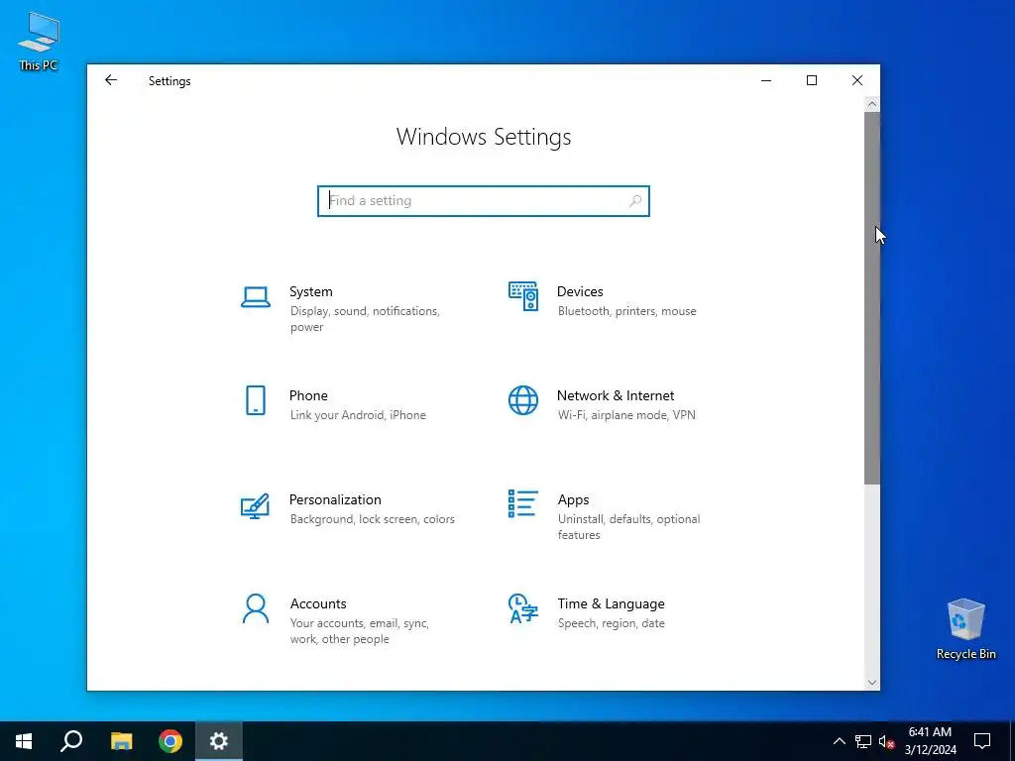Viewport: 1015px width, 761px height.
Task: Click the 'Bluetooth, printers, mouse' description
Action: pyautogui.click(x=627, y=311)
